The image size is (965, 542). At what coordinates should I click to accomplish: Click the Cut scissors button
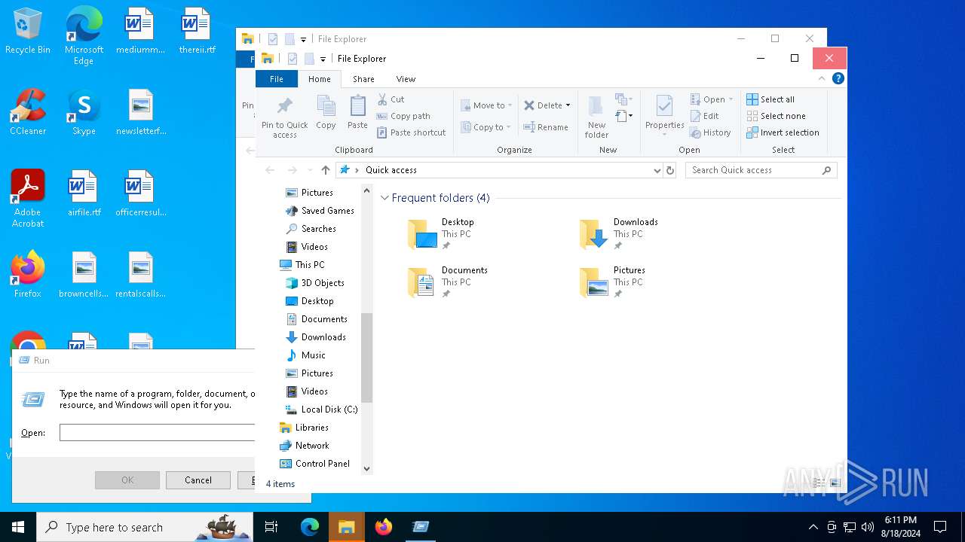pos(391,99)
